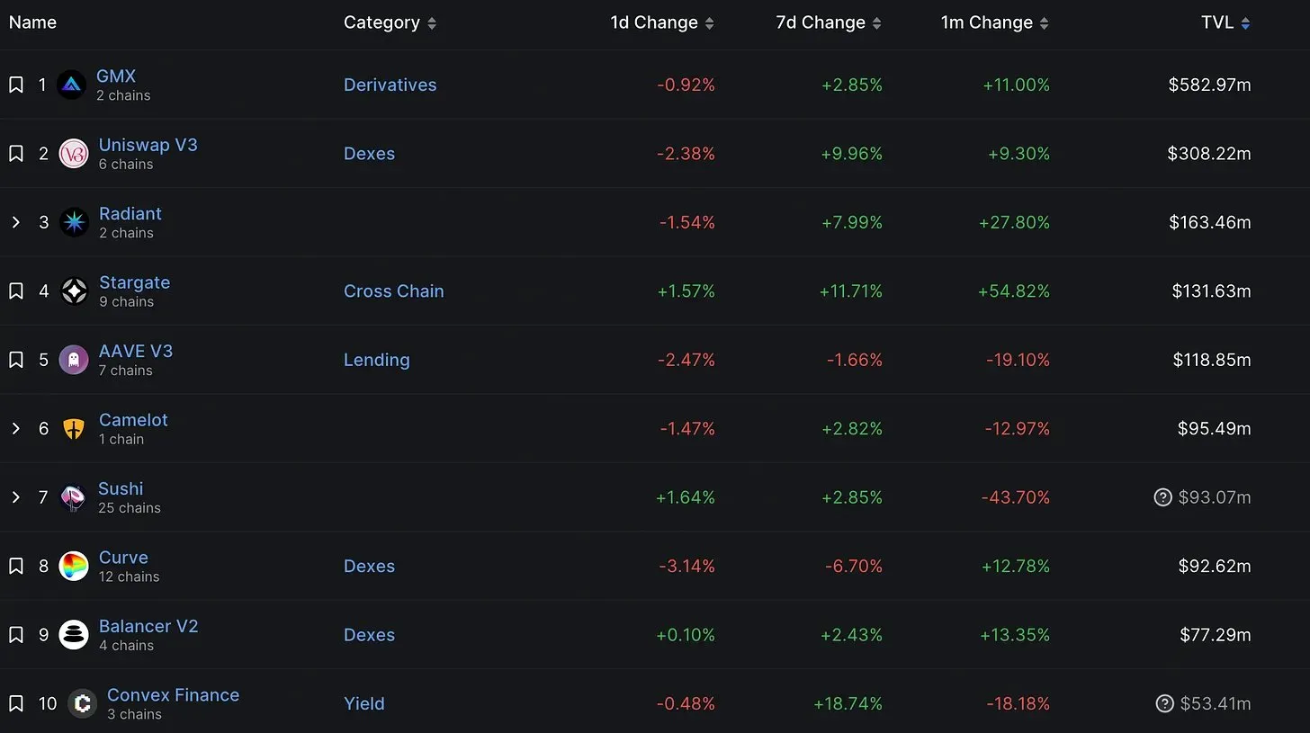The height and width of the screenshot is (733, 1310).
Task: Bookmark the Curve protocol row
Action: pyautogui.click(x=15, y=565)
